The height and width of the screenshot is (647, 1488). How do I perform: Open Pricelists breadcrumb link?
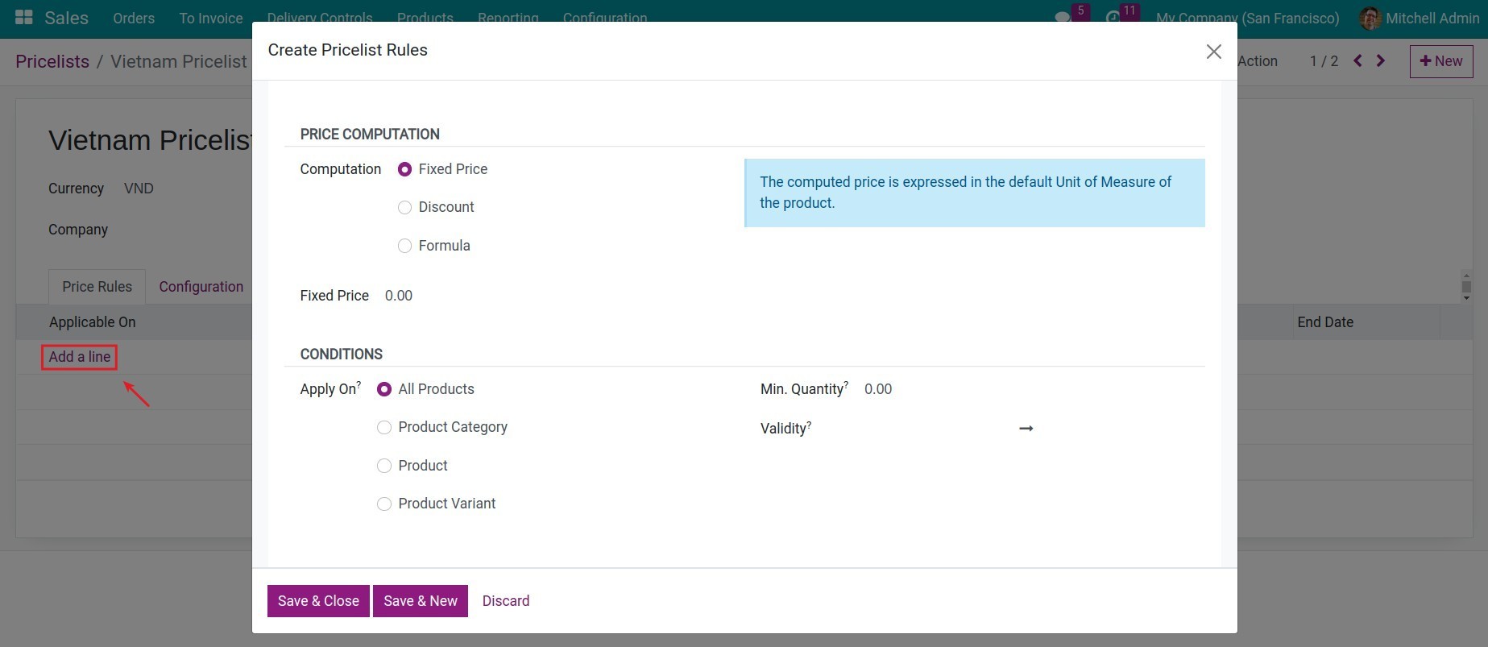tap(52, 61)
